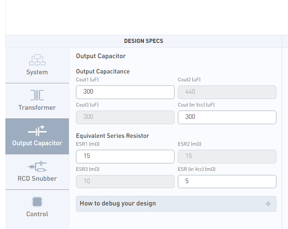This screenshot has width=288, height=229.
Task: Edit the Cout (in Vcc) field
Action: (227, 117)
